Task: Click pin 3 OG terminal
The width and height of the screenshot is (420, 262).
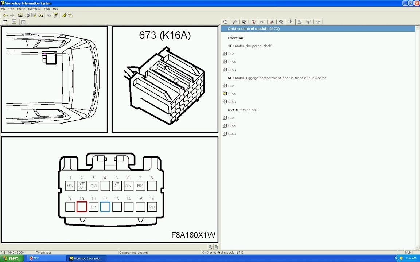Action: [93, 186]
